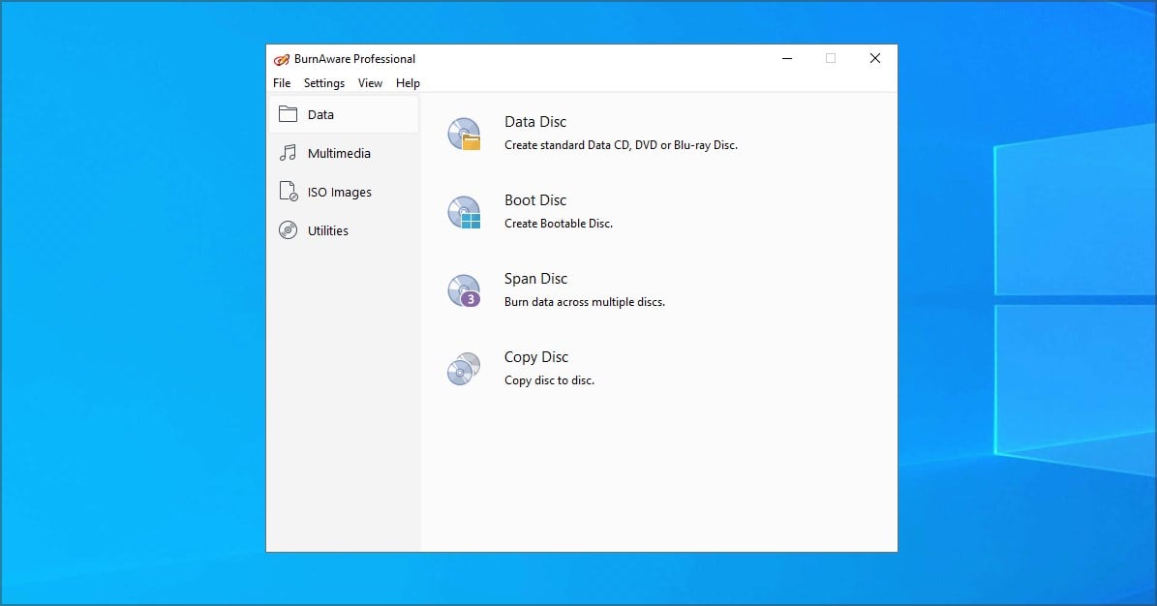The height and width of the screenshot is (606, 1157).
Task: Click the Boot Disc Windows-disc icon
Action: coord(464,212)
